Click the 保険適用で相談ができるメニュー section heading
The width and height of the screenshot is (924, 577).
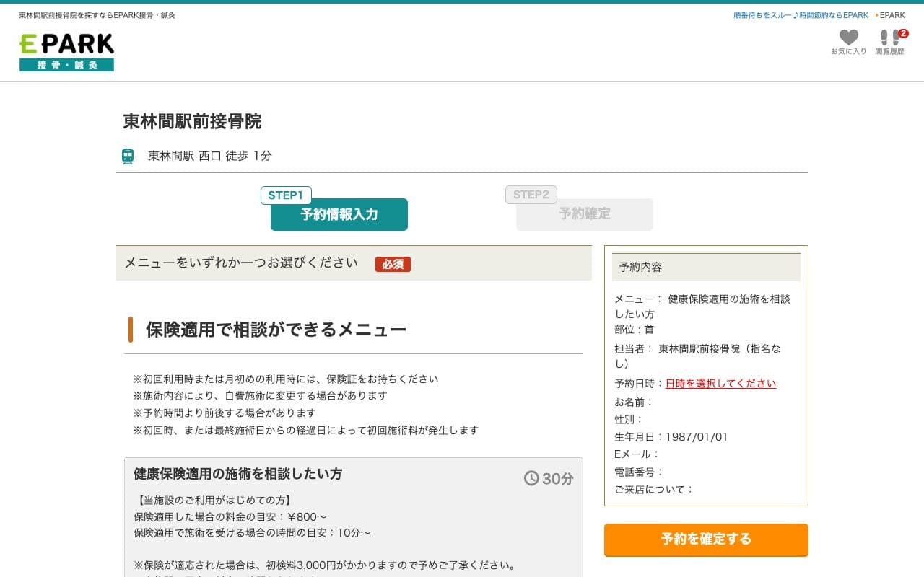click(x=276, y=330)
